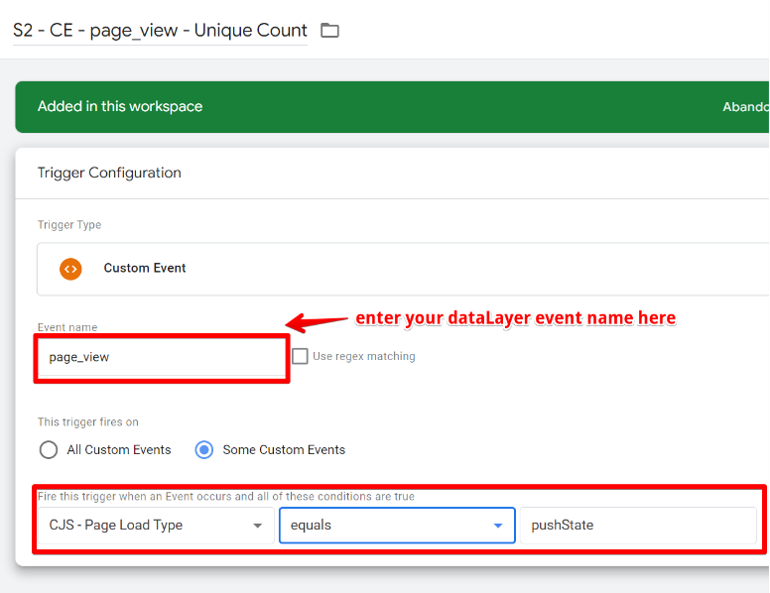Click the Event name field containing page_view
770x593 pixels.
coord(162,357)
